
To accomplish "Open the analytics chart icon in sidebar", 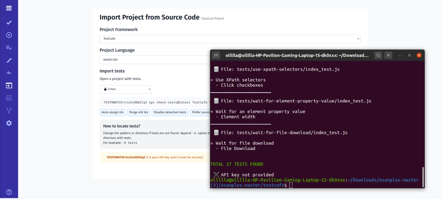I will point(9,98).
